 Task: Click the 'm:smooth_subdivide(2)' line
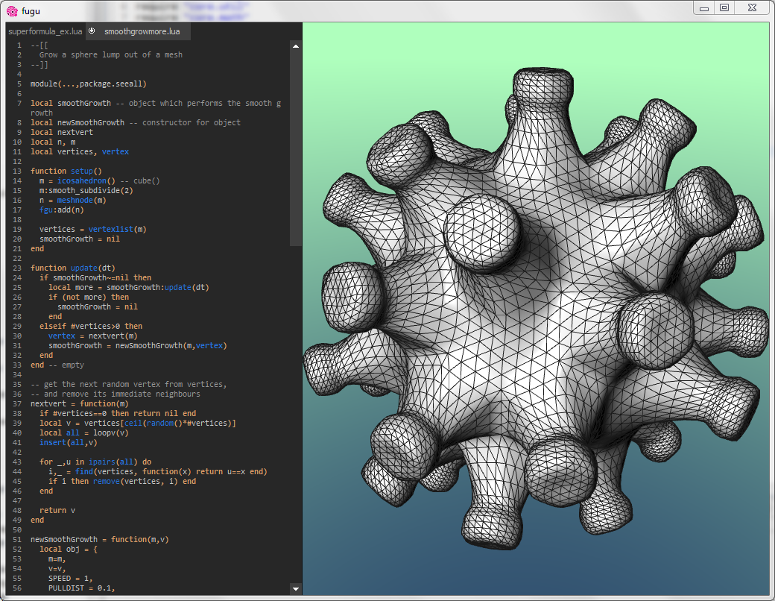(86, 190)
